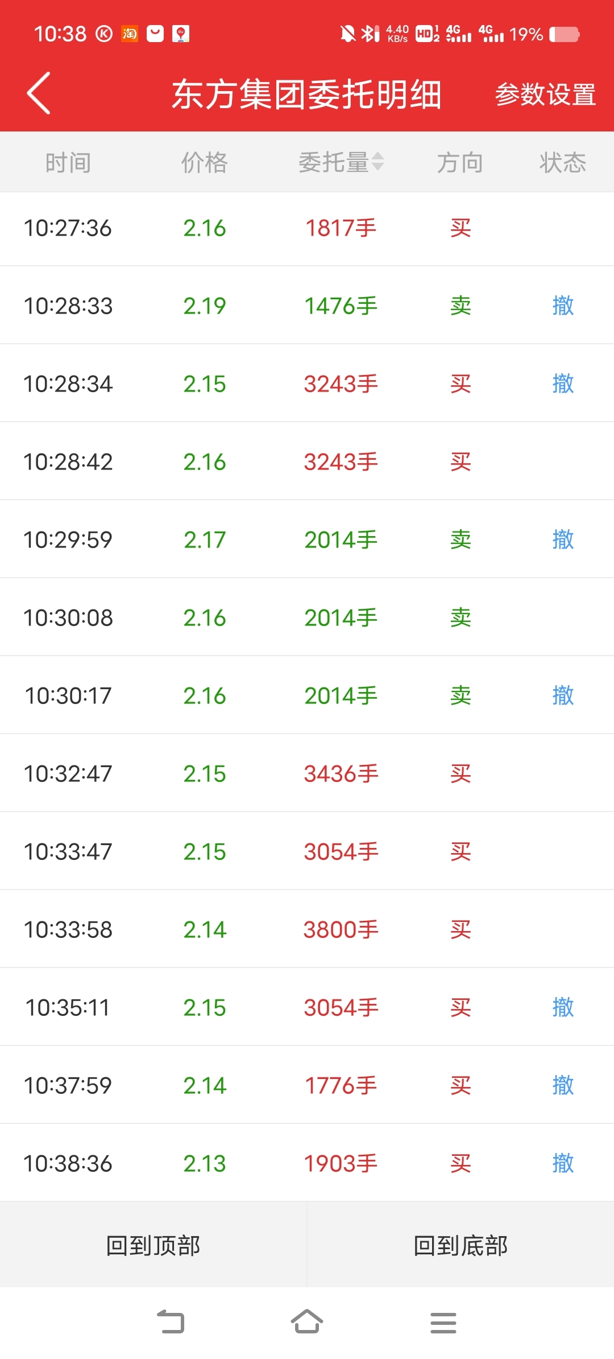Screen dimensions: 614x1359
Task: Select the 10:27:36 order row
Action: [307, 228]
